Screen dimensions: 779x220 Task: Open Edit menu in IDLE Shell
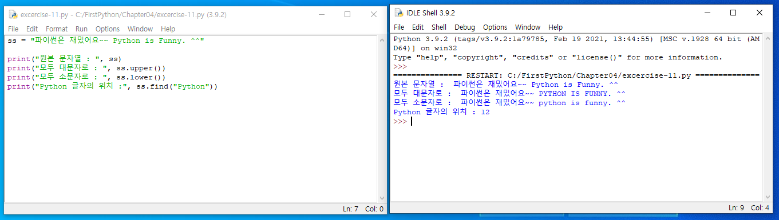[x=418, y=27]
